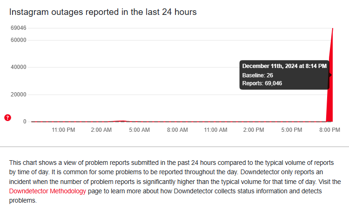Click the red outage spike area
349x211 pixels.
[330, 85]
